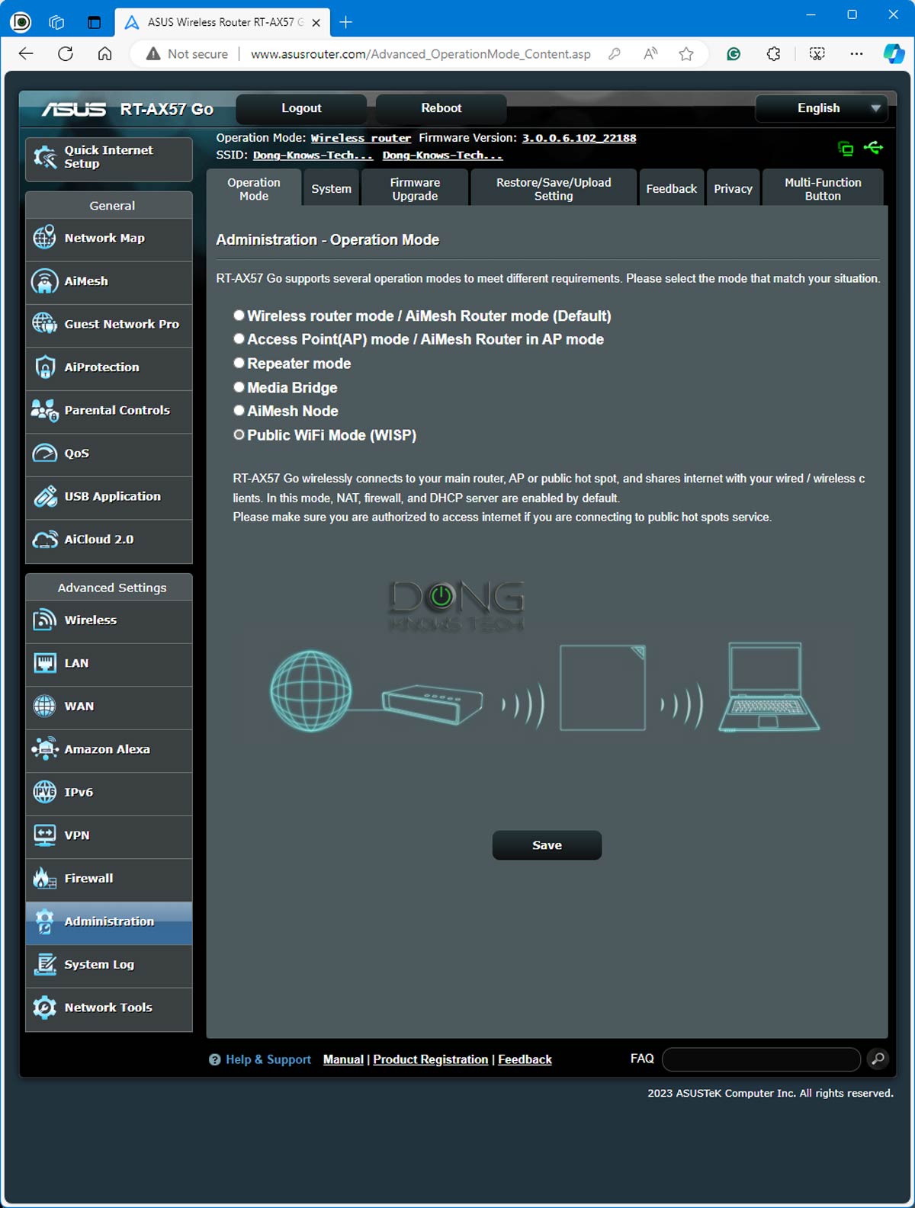Open USB Application icon
Screen dimensions: 915x1208
point(44,496)
